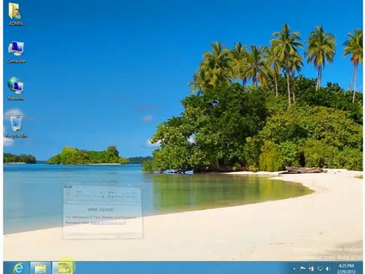Restore the minimized document app beside File Explorer
The height and width of the screenshot is (274, 365).
point(63,268)
